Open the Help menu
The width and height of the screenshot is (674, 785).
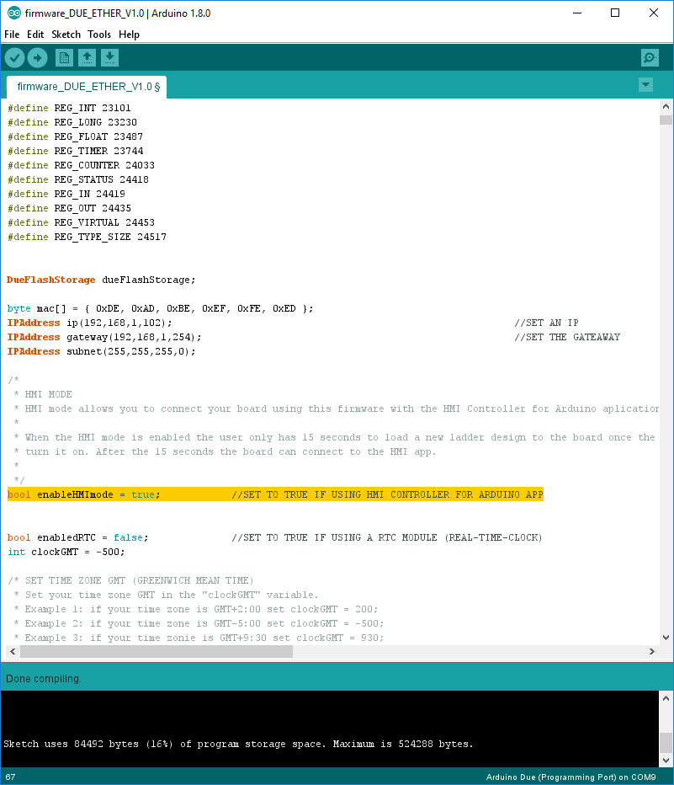click(x=129, y=35)
